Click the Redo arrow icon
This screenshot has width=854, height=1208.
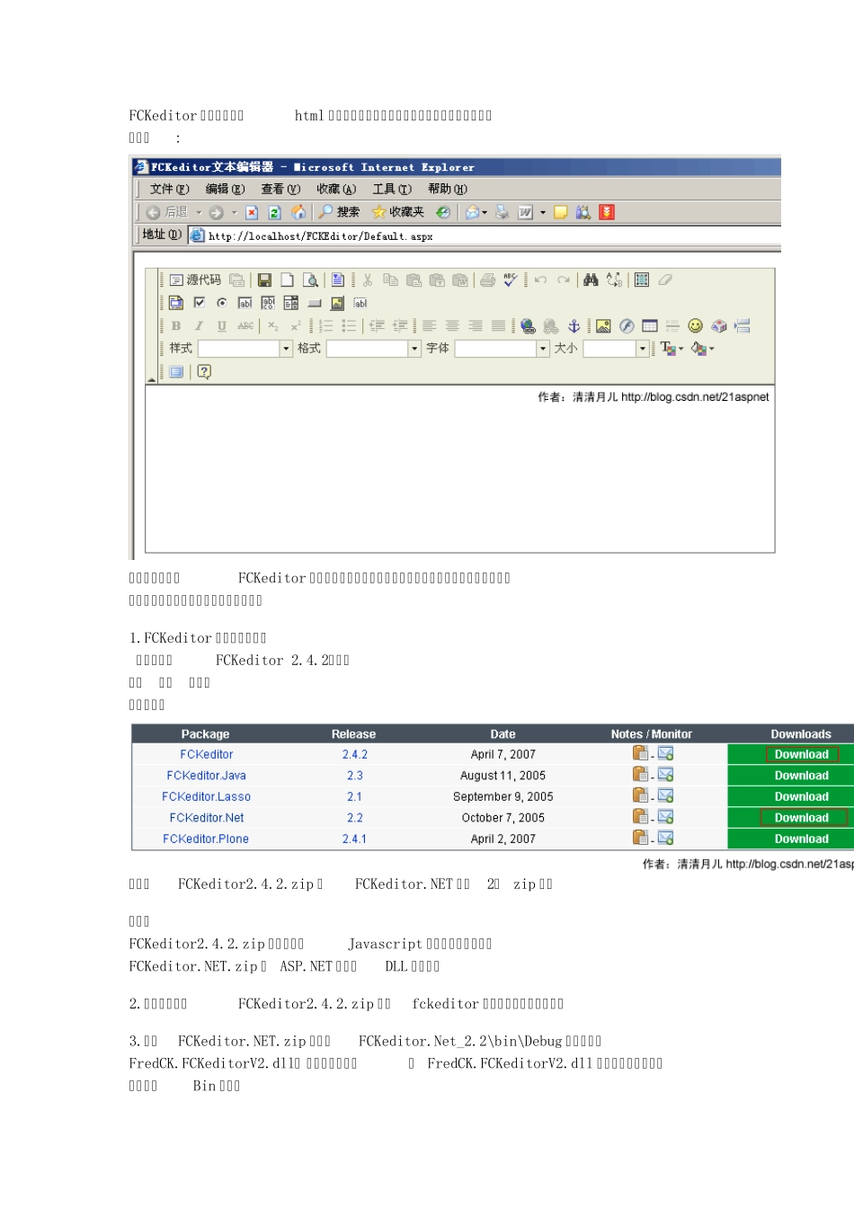pyautogui.click(x=564, y=280)
